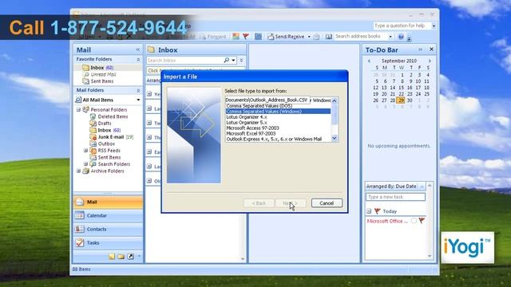Select Comma Separated Values (Windows) entry
Viewport: 511px width, 287px height.
click(278, 112)
